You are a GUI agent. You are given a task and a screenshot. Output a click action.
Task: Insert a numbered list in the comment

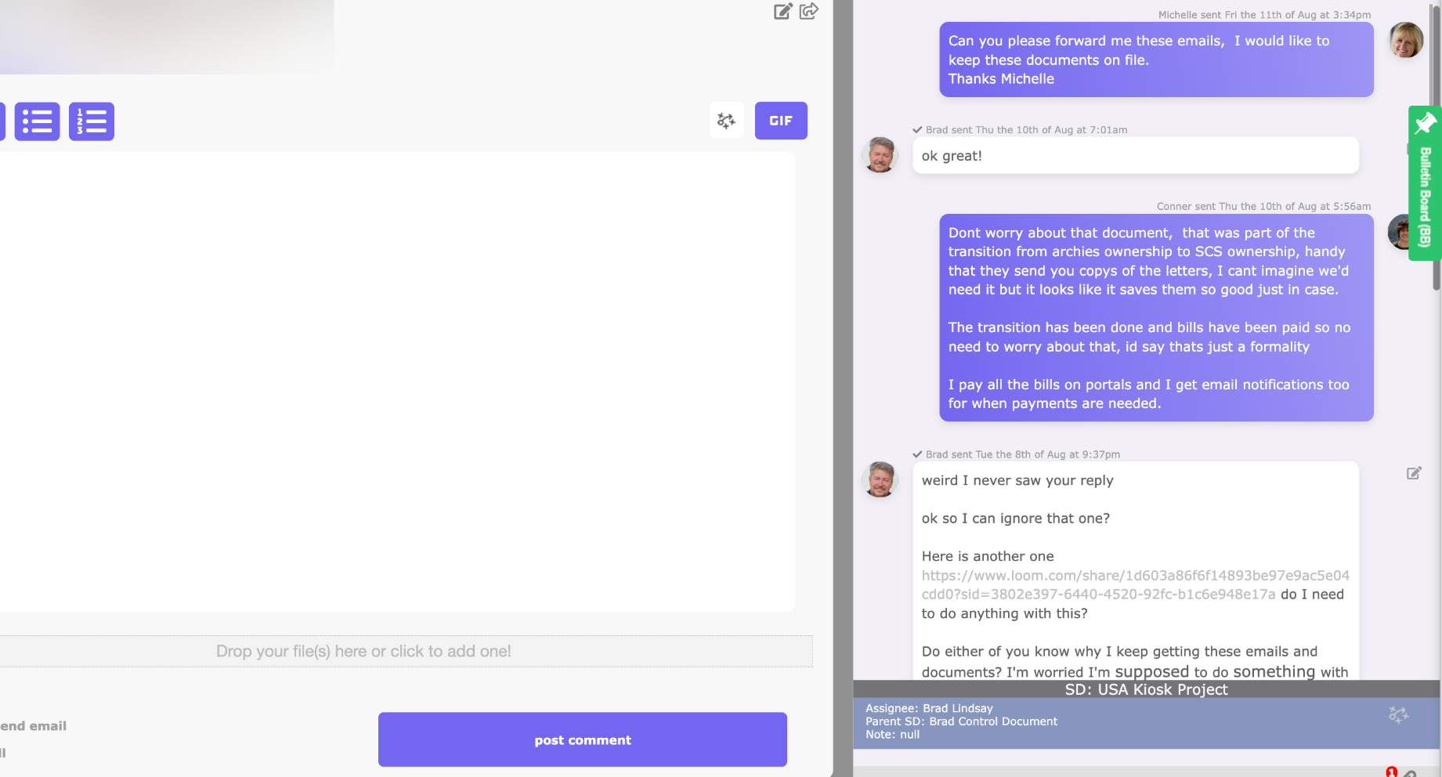pyautogui.click(x=92, y=121)
